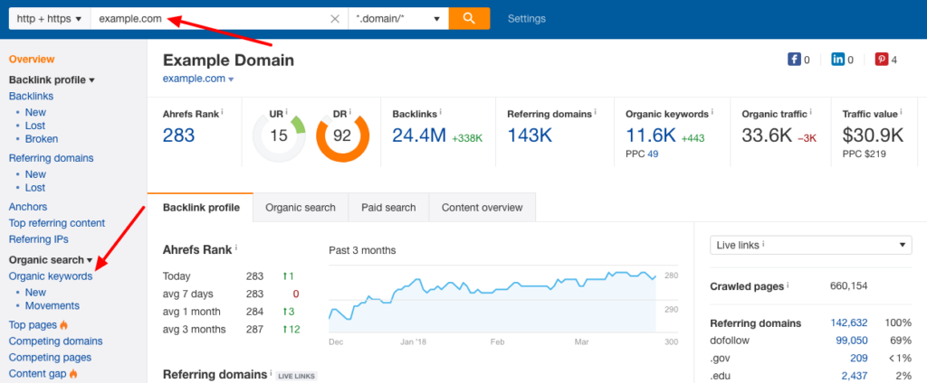Screen dimensions: 927x383
Task: Click the Traffic value $30.9K
Action: tap(873, 135)
